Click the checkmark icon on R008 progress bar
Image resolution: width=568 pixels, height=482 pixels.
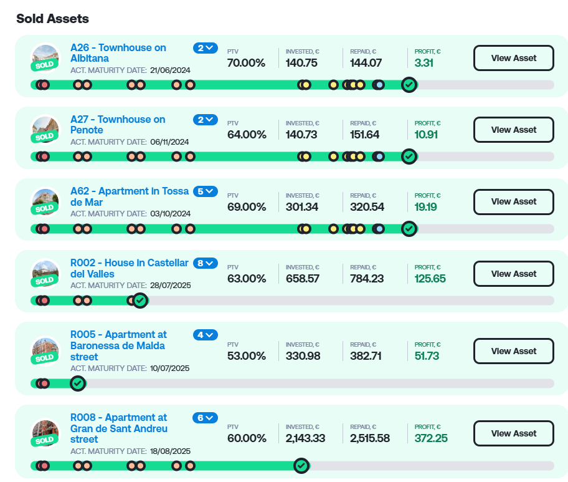[301, 465]
